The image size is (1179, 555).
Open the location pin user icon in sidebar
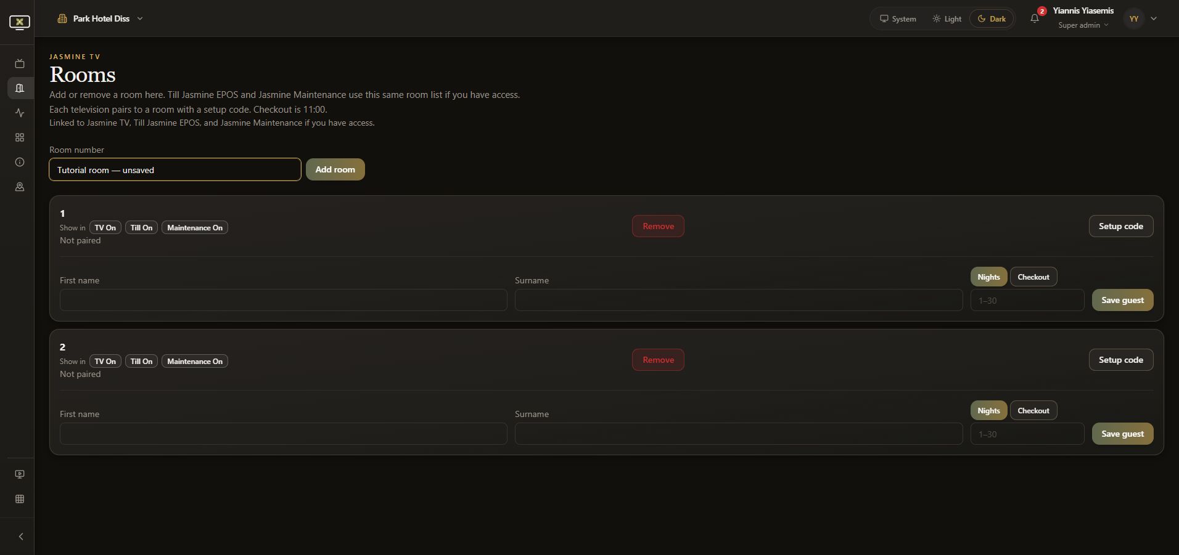coord(20,187)
